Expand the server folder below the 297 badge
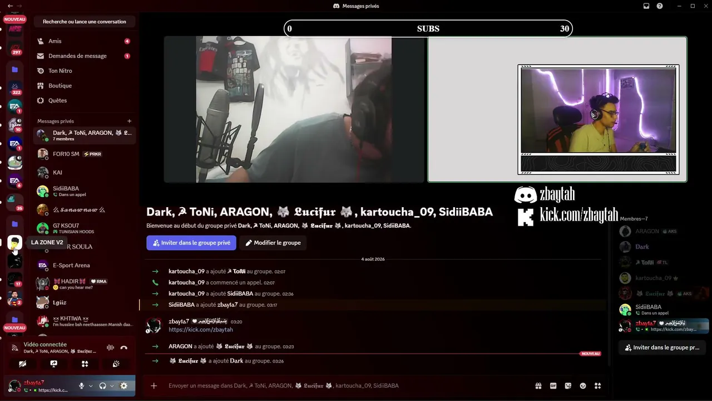Viewport: 712px width, 401px height. pyautogui.click(x=15, y=70)
